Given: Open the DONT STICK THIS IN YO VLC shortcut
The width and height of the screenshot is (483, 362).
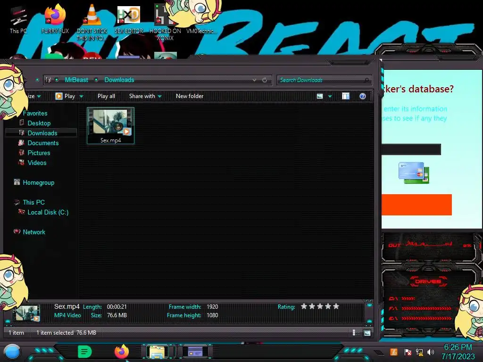Looking at the screenshot, I should tap(92, 22).
